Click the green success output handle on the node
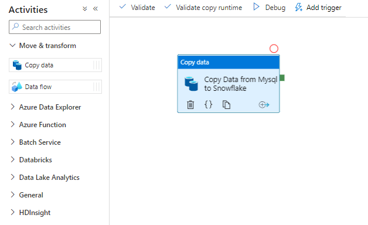 click(x=282, y=78)
